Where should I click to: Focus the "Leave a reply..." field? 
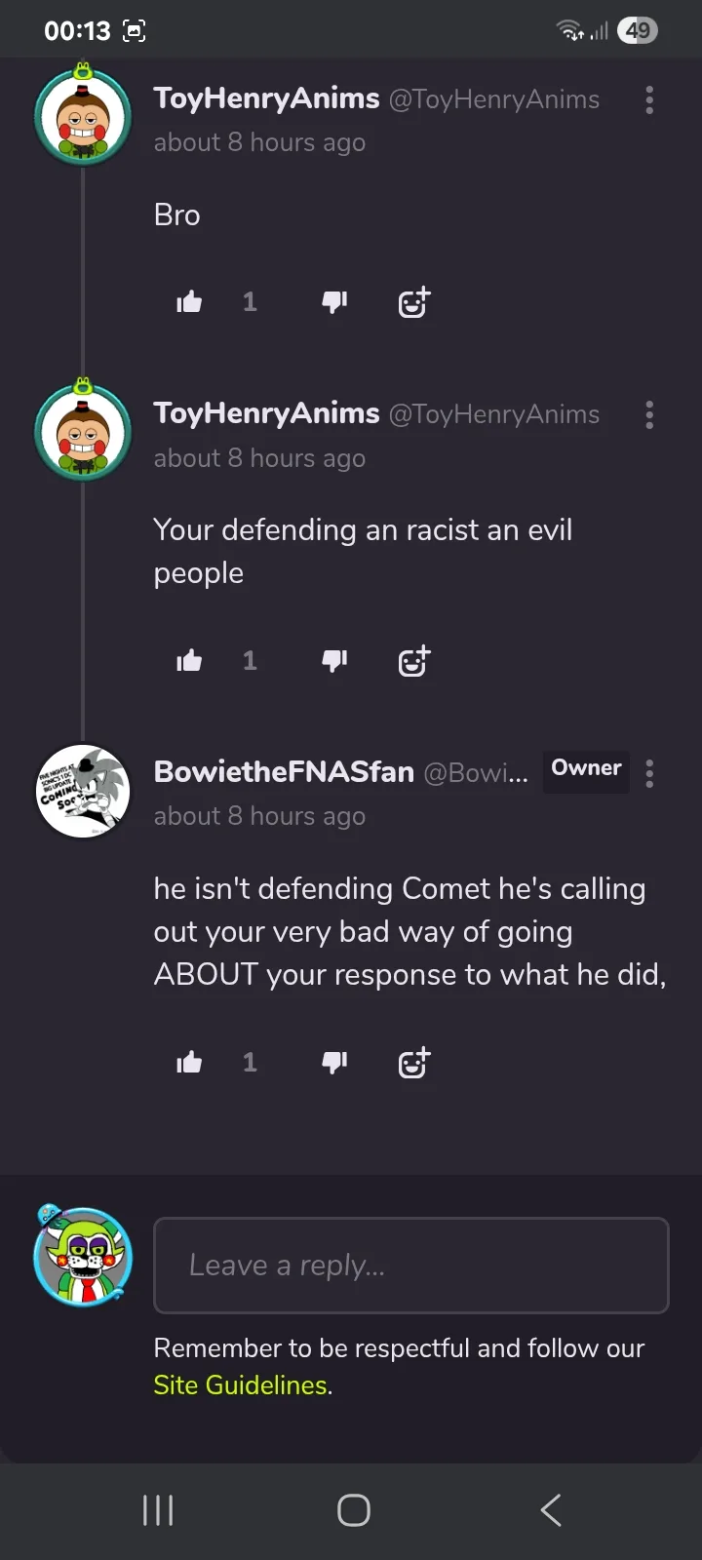[410, 1266]
